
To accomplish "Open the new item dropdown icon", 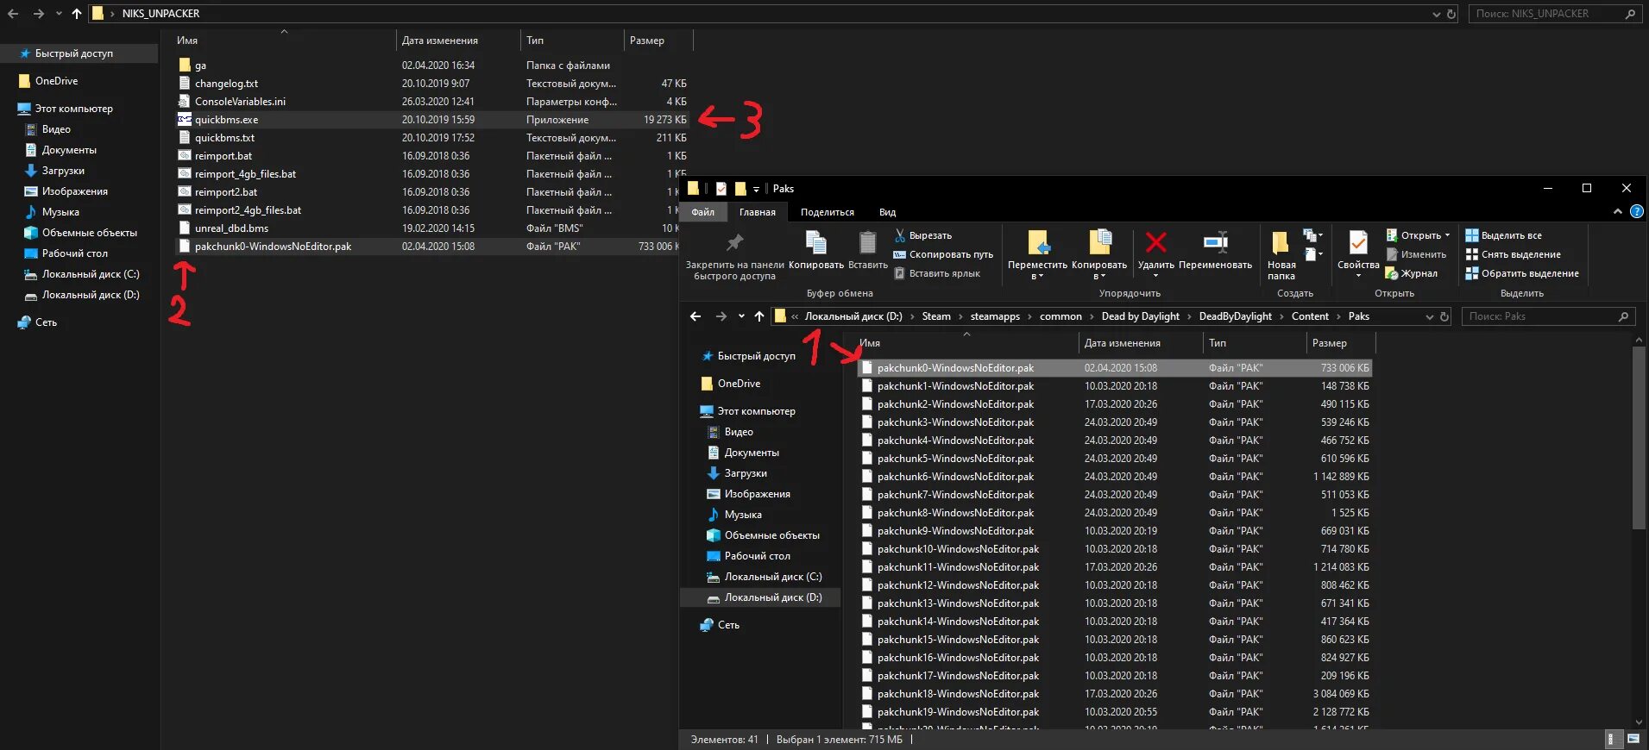I will pos(1312,235).
